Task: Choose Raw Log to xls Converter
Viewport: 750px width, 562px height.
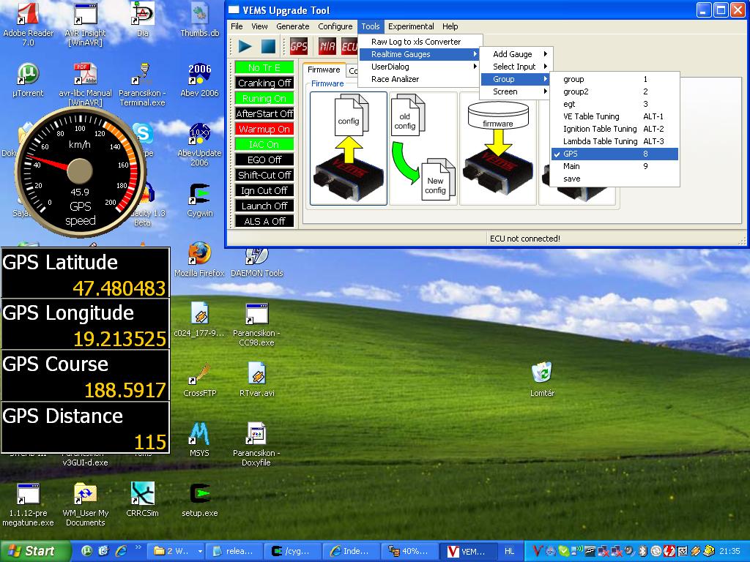Action: (420, 42)
